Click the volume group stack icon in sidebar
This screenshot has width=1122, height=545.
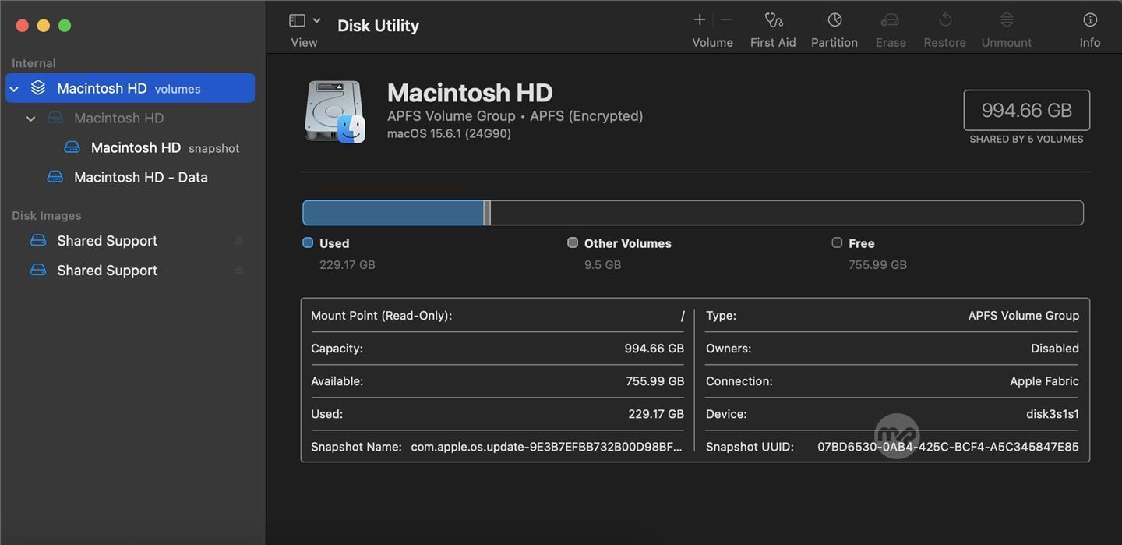pyautogui.click(x=38, y=88)
